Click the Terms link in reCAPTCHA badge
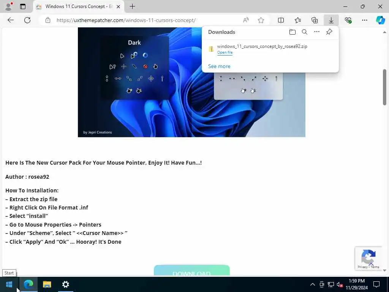This screenshot has height=292, width=389. [x=375, y=267]
